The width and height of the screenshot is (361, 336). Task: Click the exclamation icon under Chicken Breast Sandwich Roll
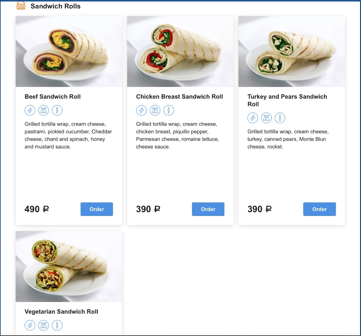click(x=168, y=110)
